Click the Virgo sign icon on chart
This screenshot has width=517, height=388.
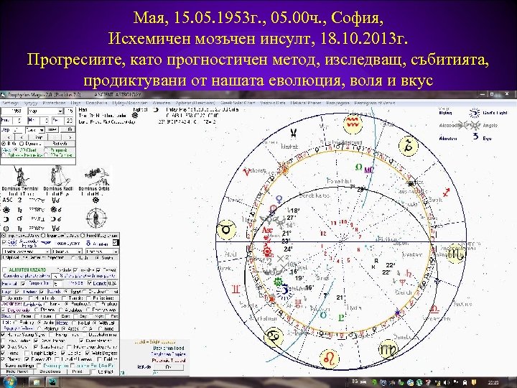pyautogui.click(x=388, y=350)
